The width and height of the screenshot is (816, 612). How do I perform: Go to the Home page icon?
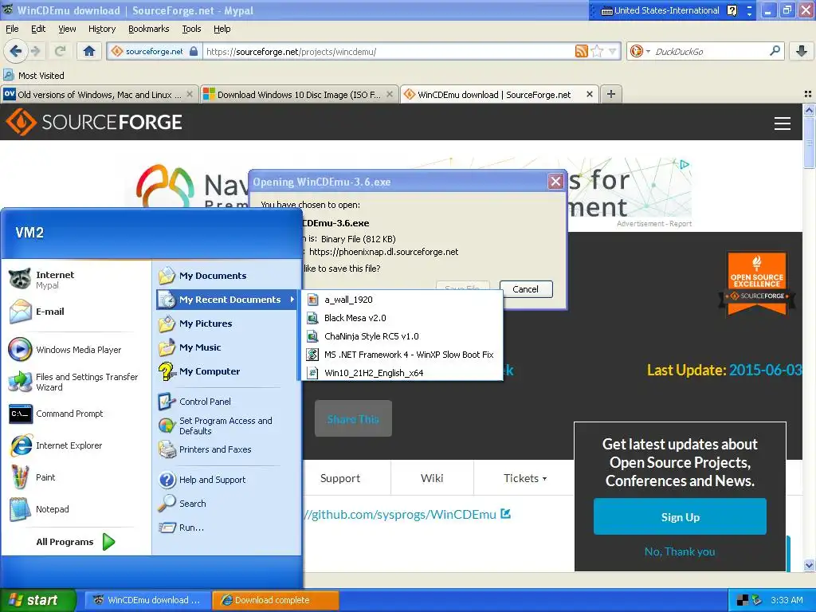pos(89,51)
